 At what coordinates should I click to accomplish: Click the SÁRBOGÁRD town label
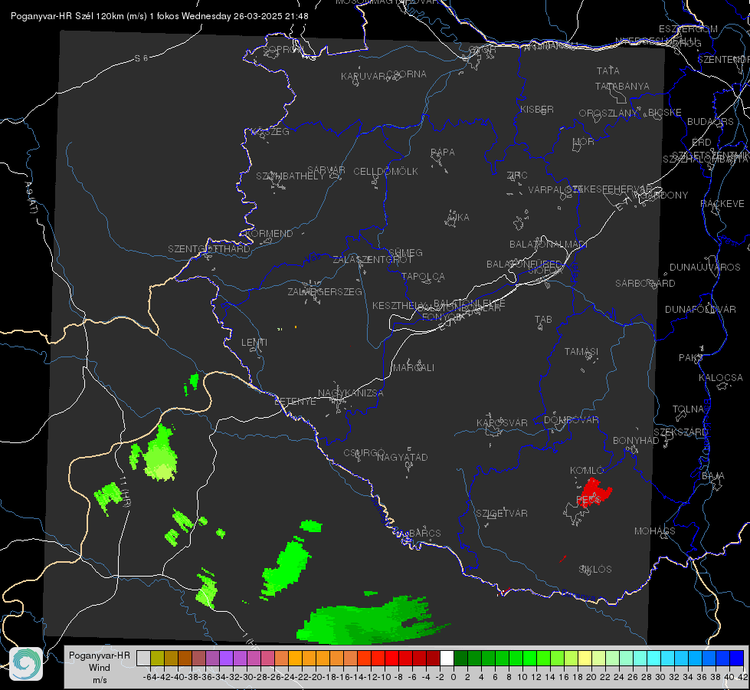645,284
